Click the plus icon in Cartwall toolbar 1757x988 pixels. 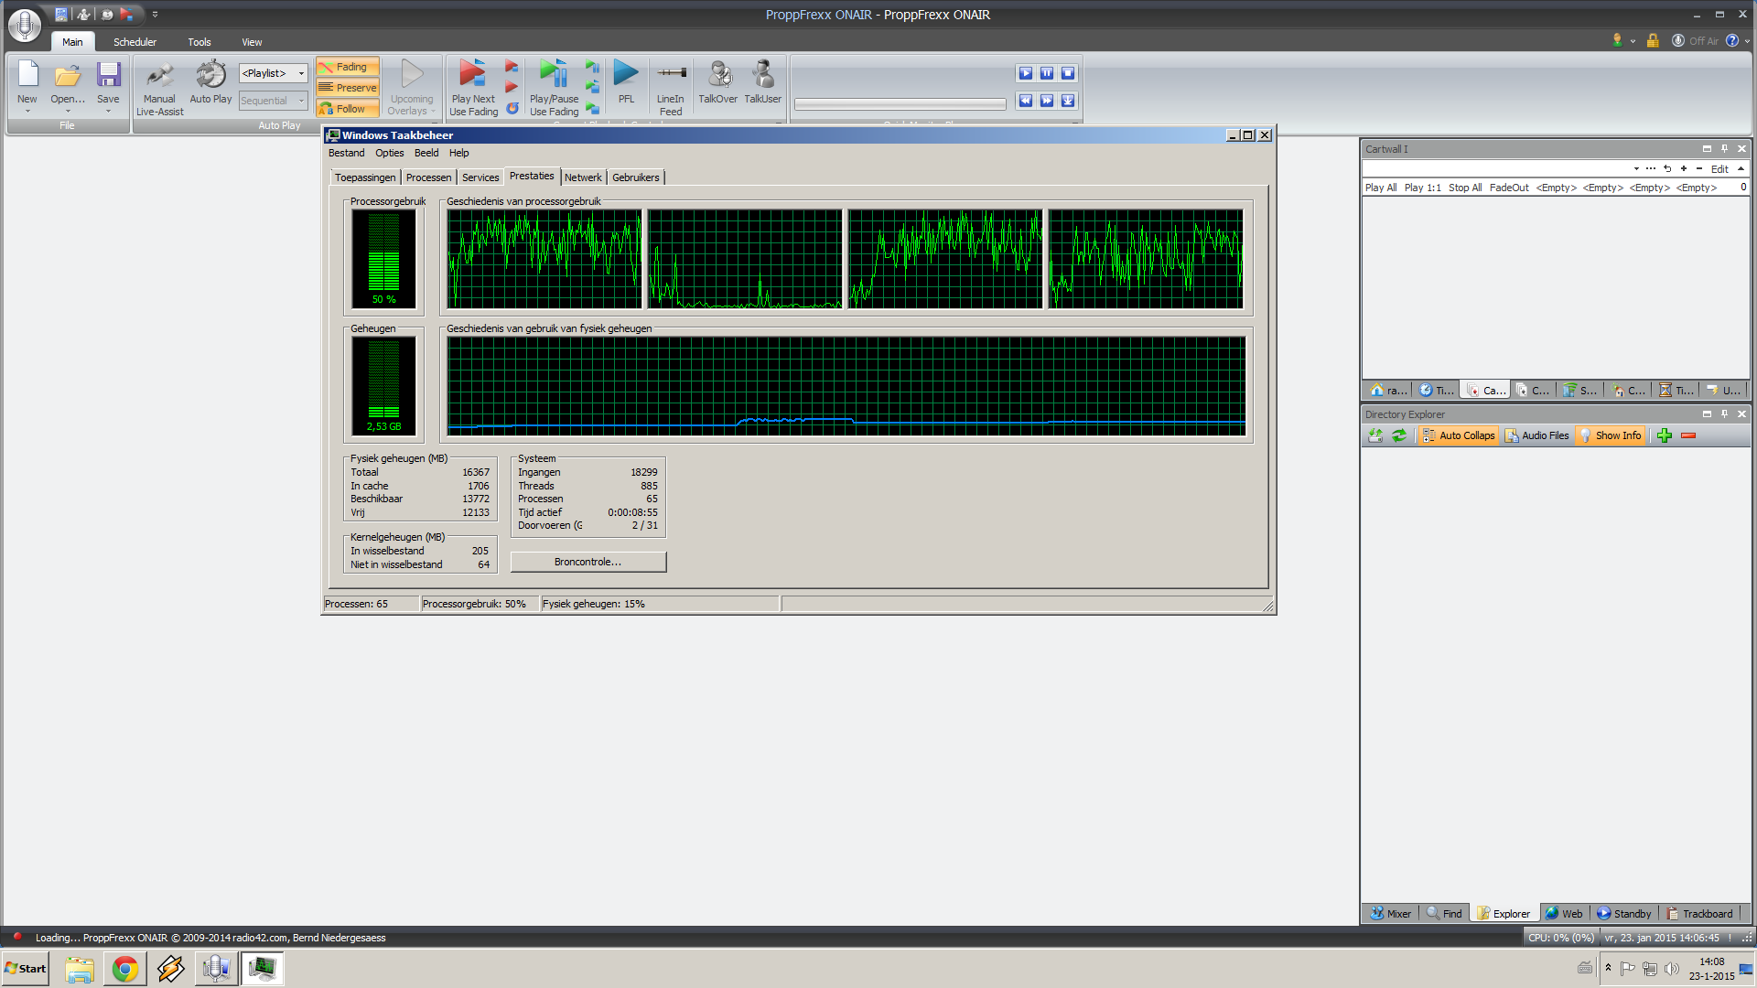pyautogui.click(x=1684, y=168)
